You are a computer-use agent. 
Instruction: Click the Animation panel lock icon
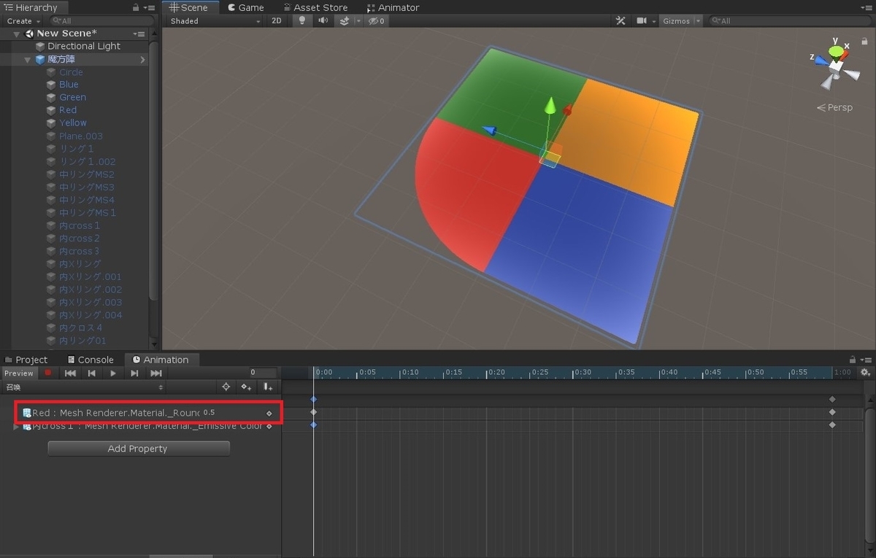click(x=852, y=360)
